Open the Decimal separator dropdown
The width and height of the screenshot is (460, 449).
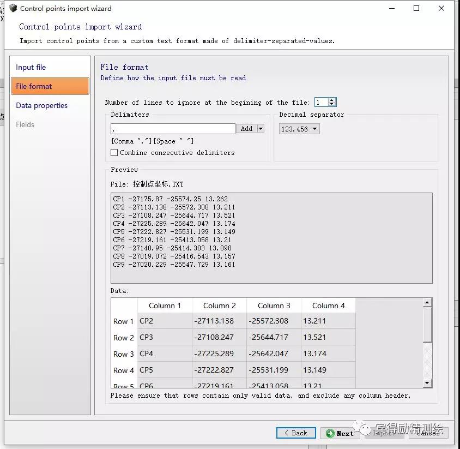point(299,129)
